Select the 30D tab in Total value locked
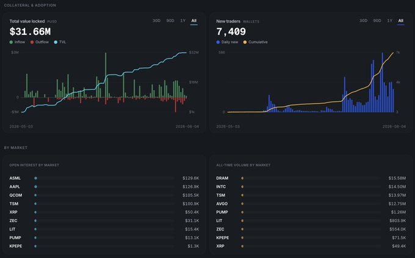Viewport: 415px width, 258px height. click(x=156, y=21)
